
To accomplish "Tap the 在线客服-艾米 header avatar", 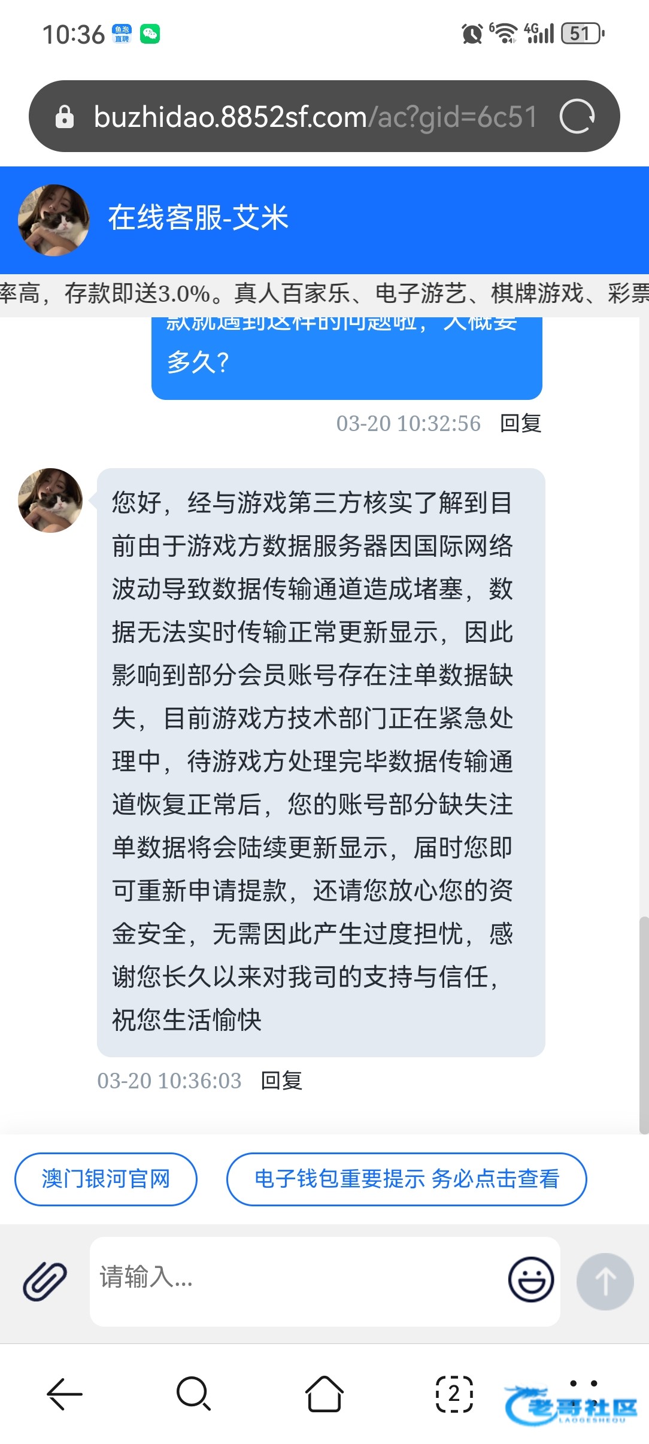I will point(53,220).
